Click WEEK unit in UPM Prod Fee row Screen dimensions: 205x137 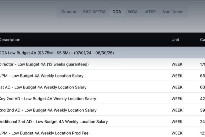pos(177,133)
